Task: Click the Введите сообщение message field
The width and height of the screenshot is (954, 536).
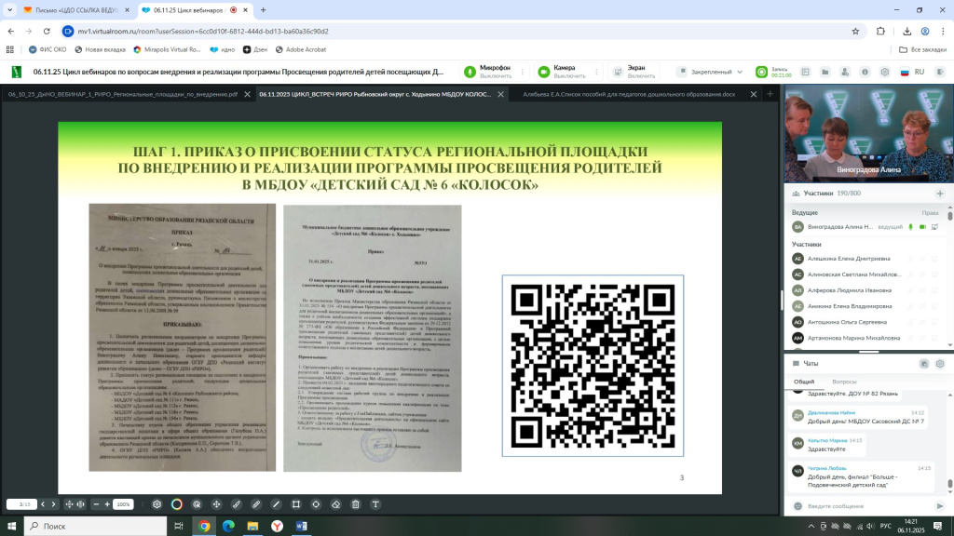Action: coord(857,505)
